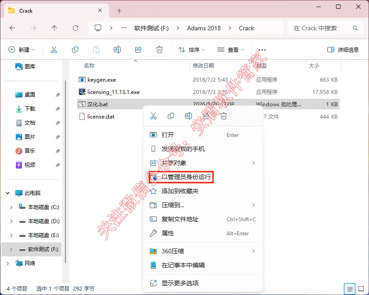Open 文档 in the sidebar
The width and height of the screenshot is (369, 295).
[x=30, y=123]
